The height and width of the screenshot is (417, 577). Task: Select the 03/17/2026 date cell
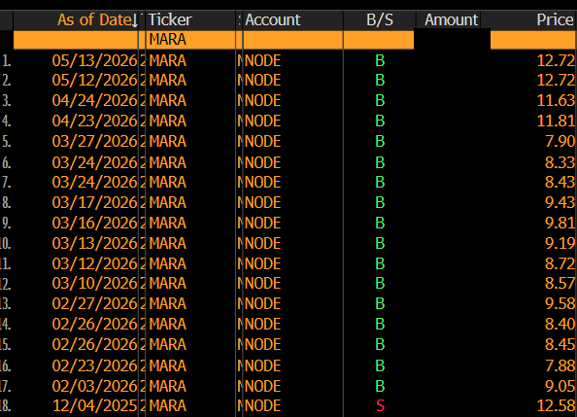coord(94,202)
